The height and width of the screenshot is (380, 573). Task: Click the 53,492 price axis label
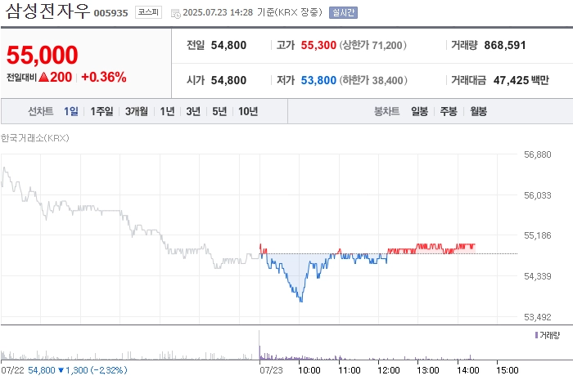537,317
